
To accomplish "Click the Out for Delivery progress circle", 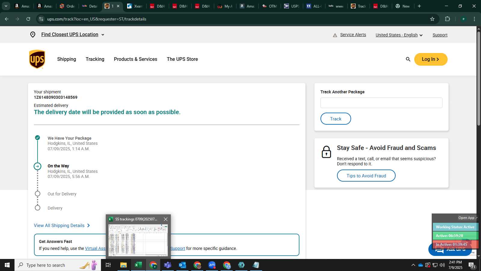I will pos(37,194).
